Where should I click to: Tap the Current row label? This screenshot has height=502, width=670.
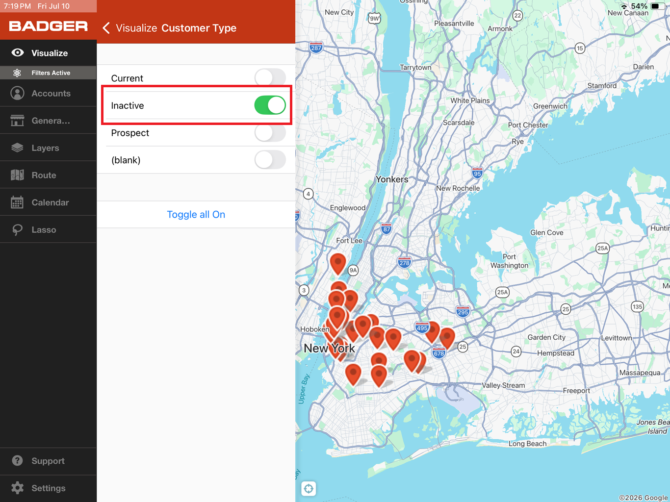[127, 78]
